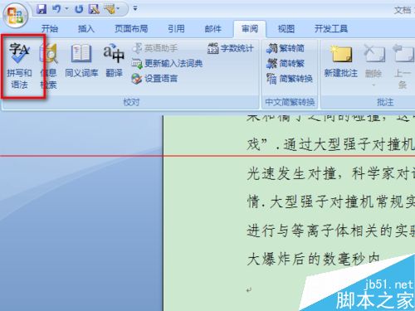Viewport: 415px width, 311px height.
Task: Open the 页面布局 tab
Action: [x=131, y=28]
